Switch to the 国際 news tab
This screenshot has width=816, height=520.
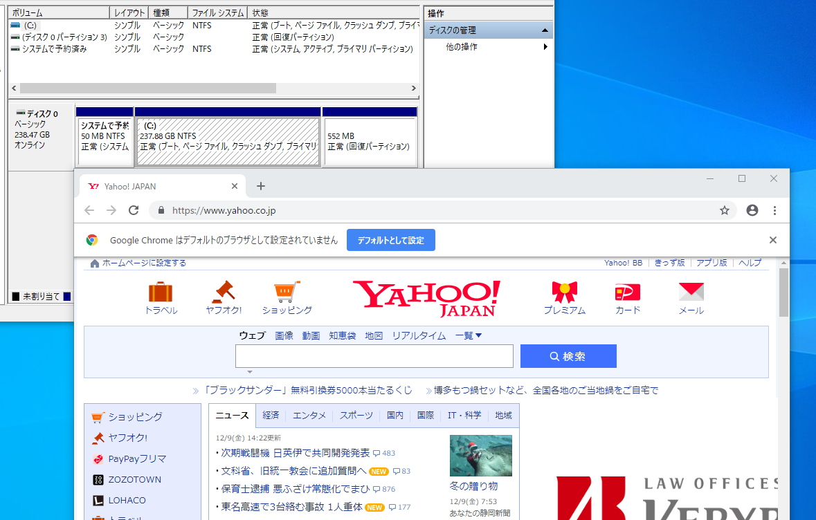click(425, 415)
